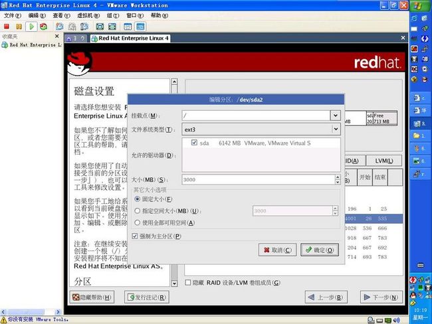Click the yellow Suspend VM toolbar icon
The width and height of the screenshot is (432, 324).
tap(19, 27)
